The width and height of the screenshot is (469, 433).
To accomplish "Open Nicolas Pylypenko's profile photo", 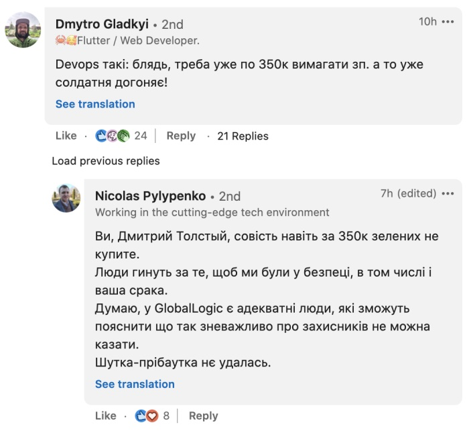I will coord(66,198).
